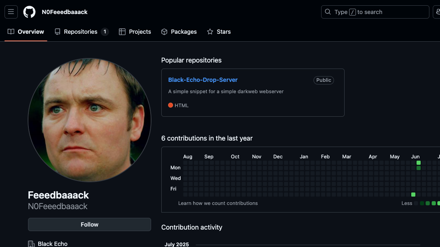Select the bright green June contribution square
This screenshot has height=247, width=440.
click(x=418, y=163)
